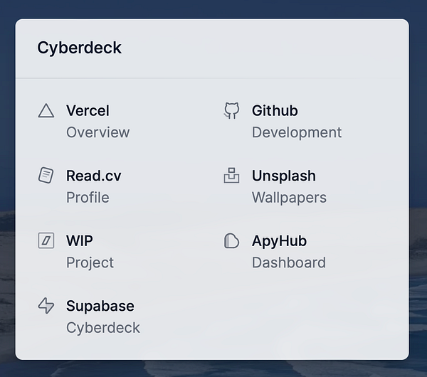Click the Vercel triangle icon
Image resolution: width=427 pixels, height=377 pixels.
coord(46,111)
